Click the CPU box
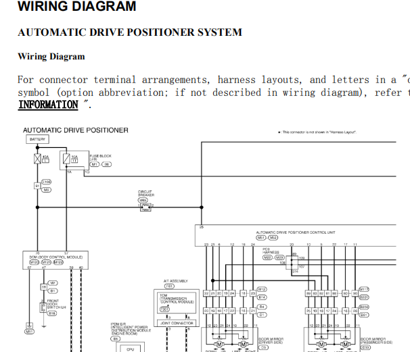The height and width of the screenshot is (352, 410). click(x=130, y=349)
